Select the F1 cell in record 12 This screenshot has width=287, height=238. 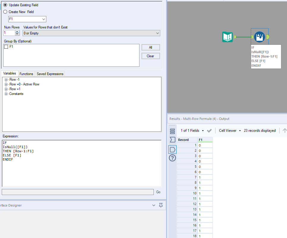coord(205,204)
